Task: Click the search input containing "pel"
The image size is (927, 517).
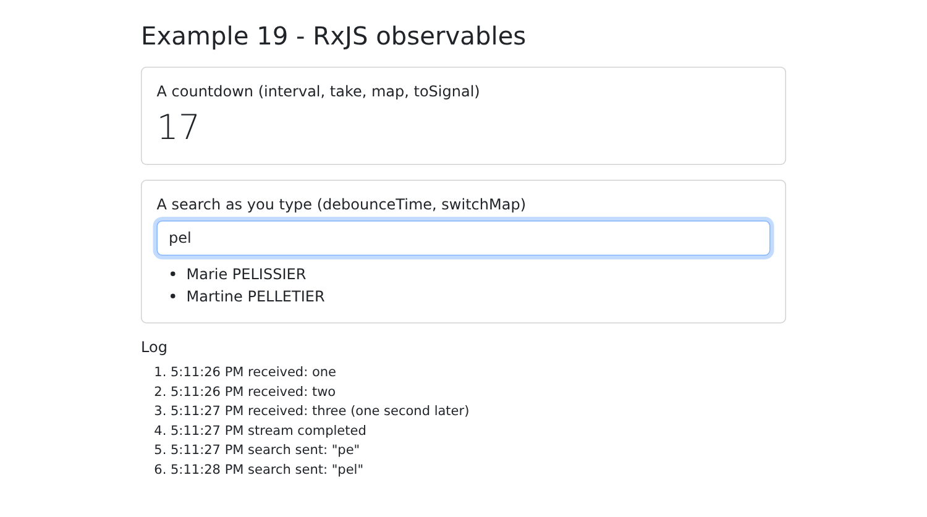Action: click(463, 238)
